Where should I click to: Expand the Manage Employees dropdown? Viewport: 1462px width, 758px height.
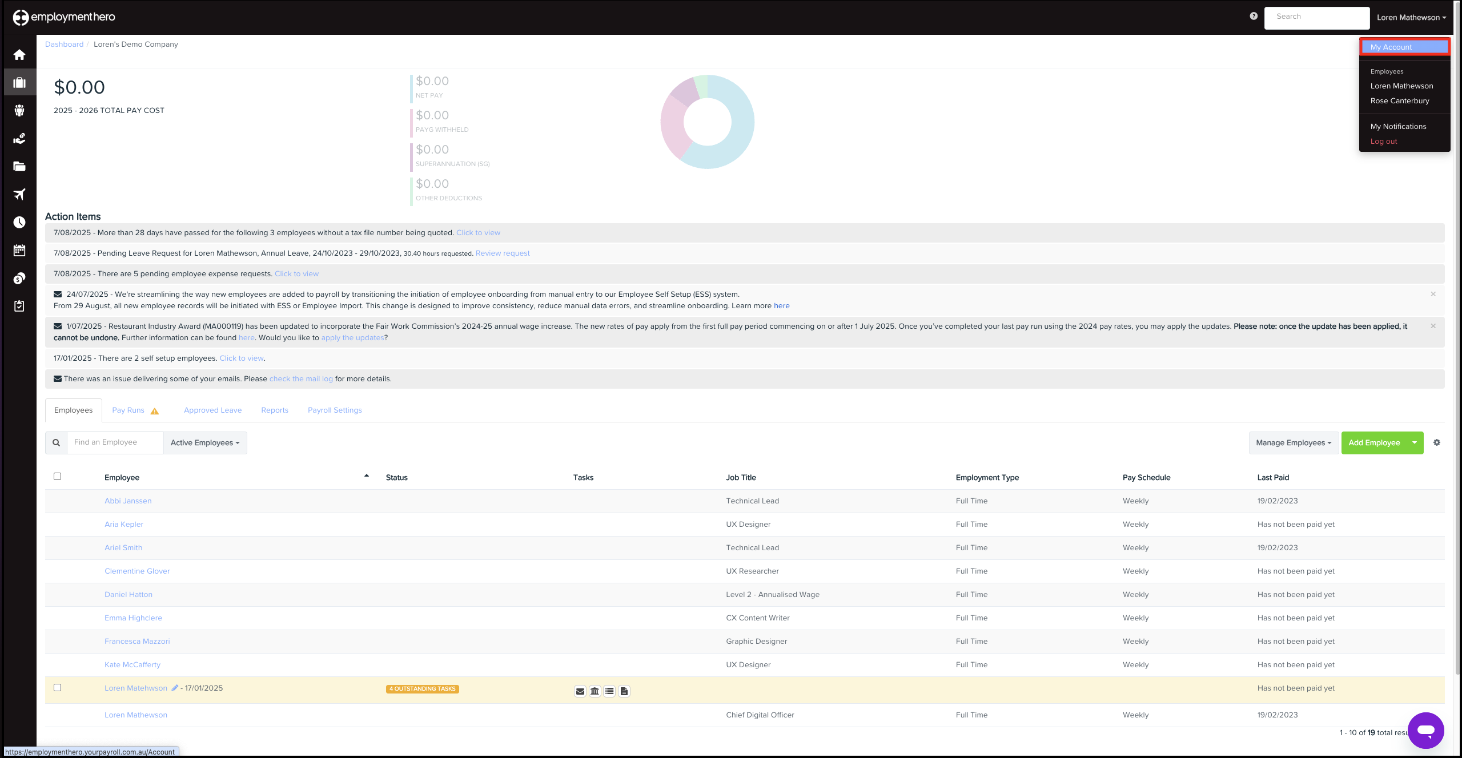pyautogui.click(x=1292, y=442)
